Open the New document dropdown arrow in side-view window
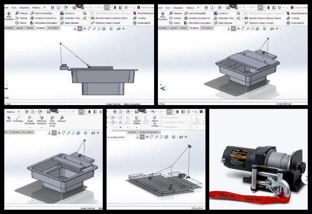Image resolution: width=312 pixels, height=214 pixels. pyautogui.click(x=62, y=8)
